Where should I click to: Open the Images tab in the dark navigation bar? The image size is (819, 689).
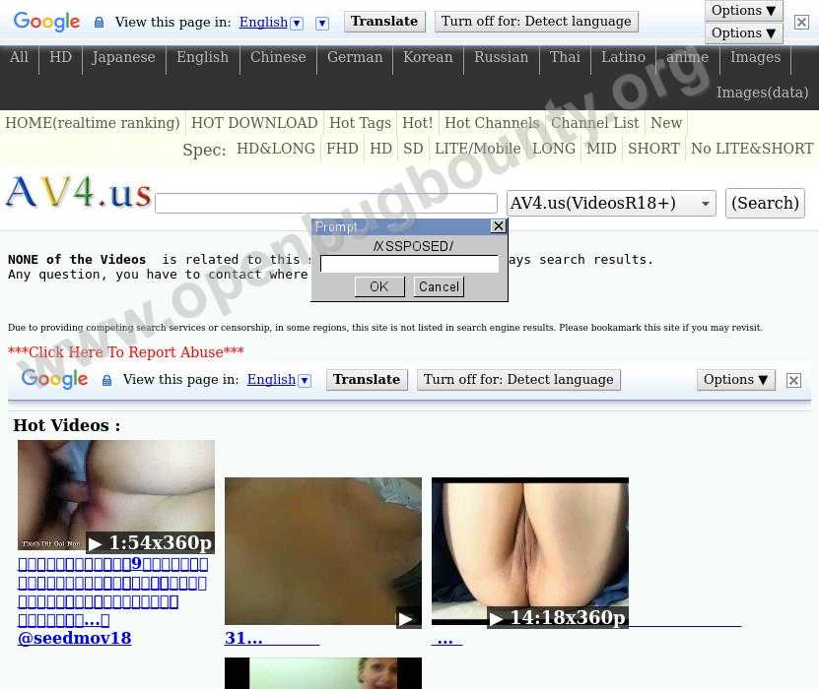pyautogui.click(x=755, y=57)
